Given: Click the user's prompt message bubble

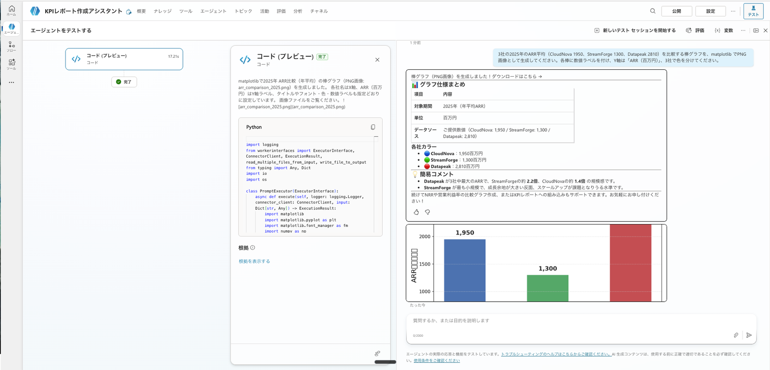Looking at the screenshot, I should pos(623,57).
